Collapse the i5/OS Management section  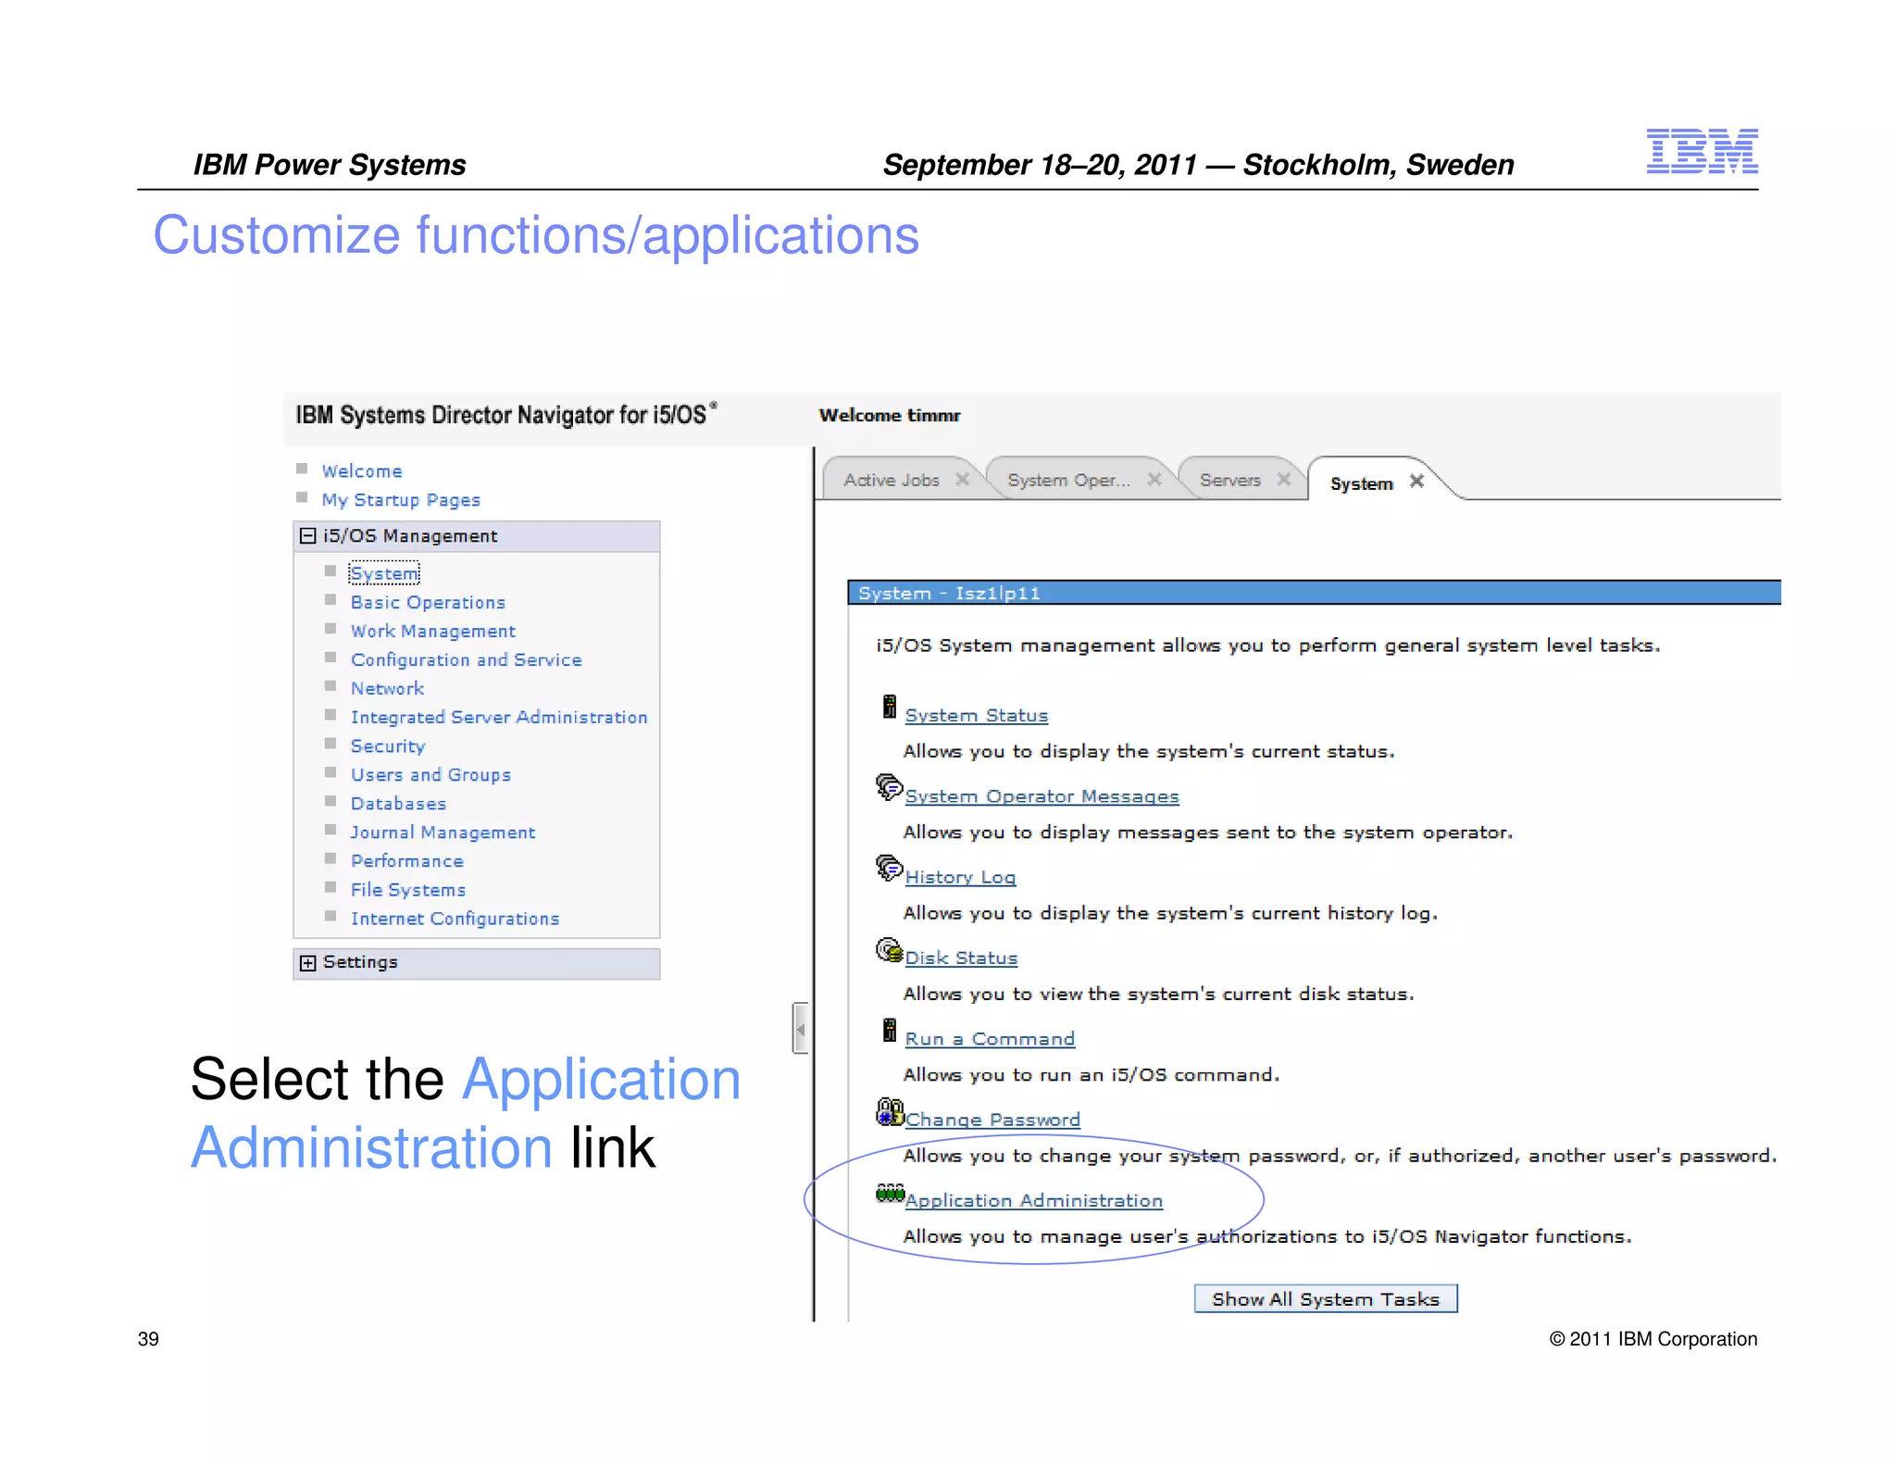(308, 536)
